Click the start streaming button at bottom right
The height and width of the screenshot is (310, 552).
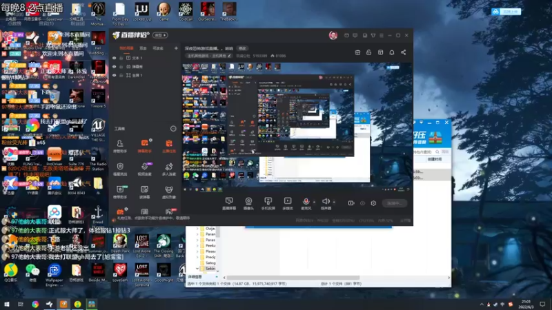(394, 203)
